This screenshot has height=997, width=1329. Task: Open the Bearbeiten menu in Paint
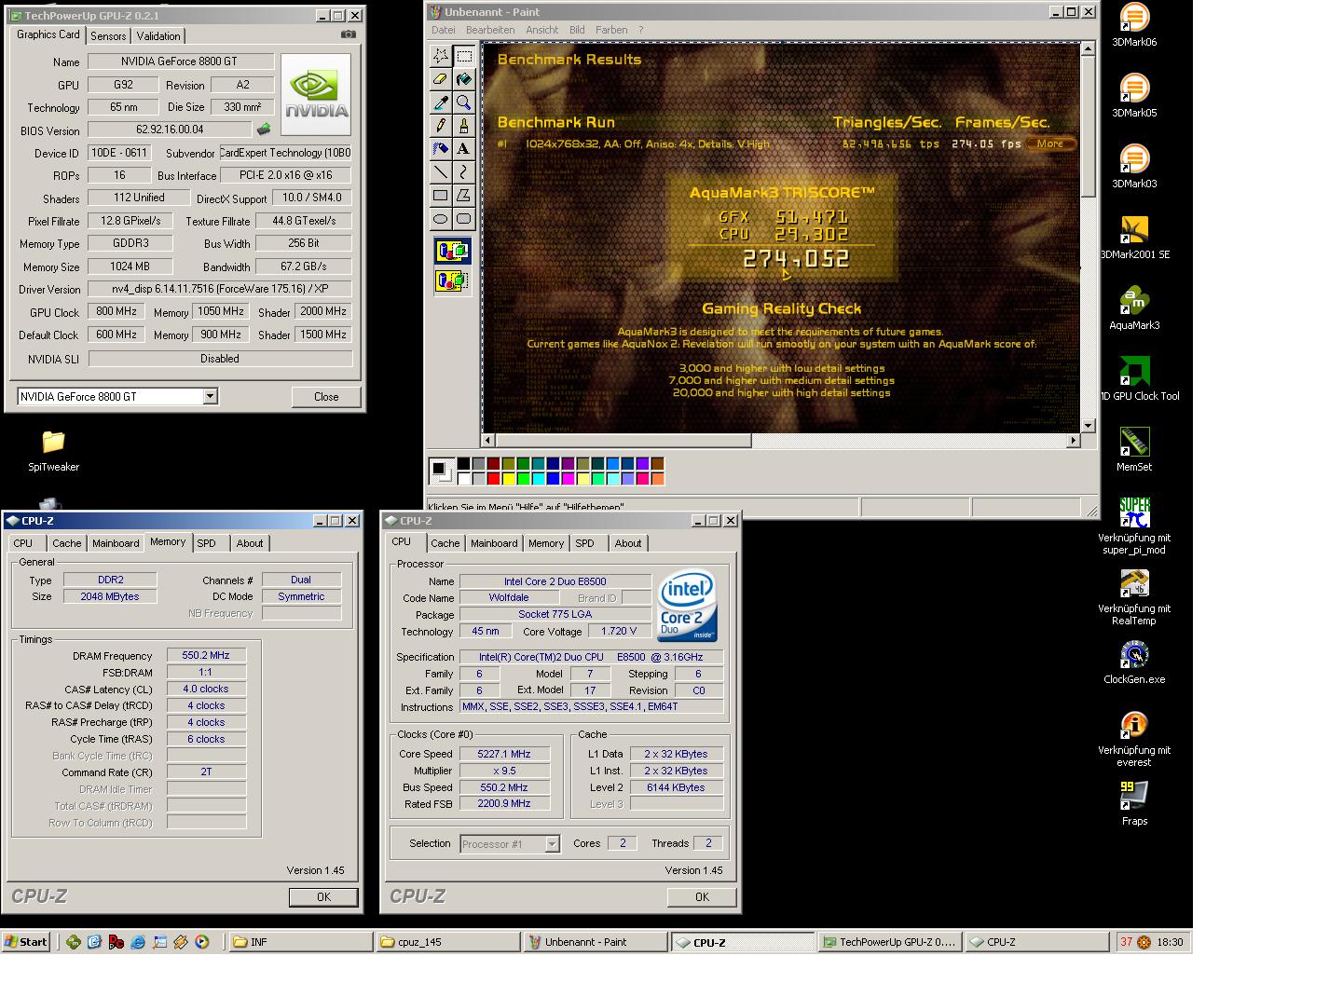tap(490, 30)
